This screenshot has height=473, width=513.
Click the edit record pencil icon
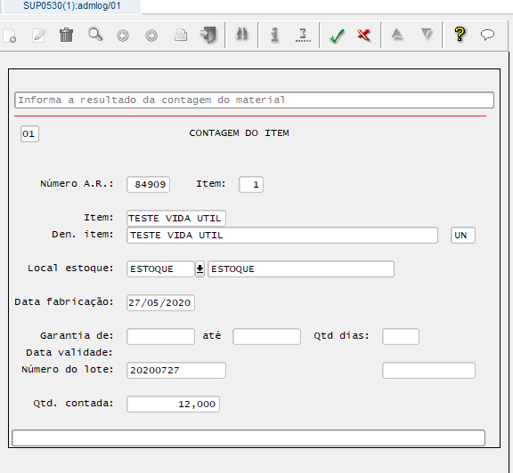(x=38, y=36)
